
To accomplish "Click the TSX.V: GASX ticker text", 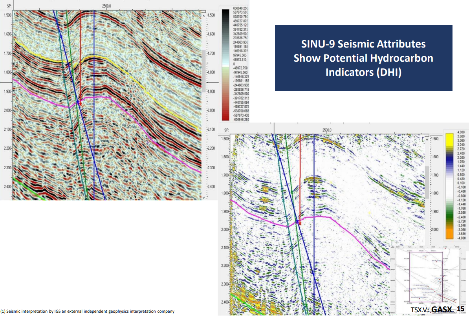I will point(432,310).
